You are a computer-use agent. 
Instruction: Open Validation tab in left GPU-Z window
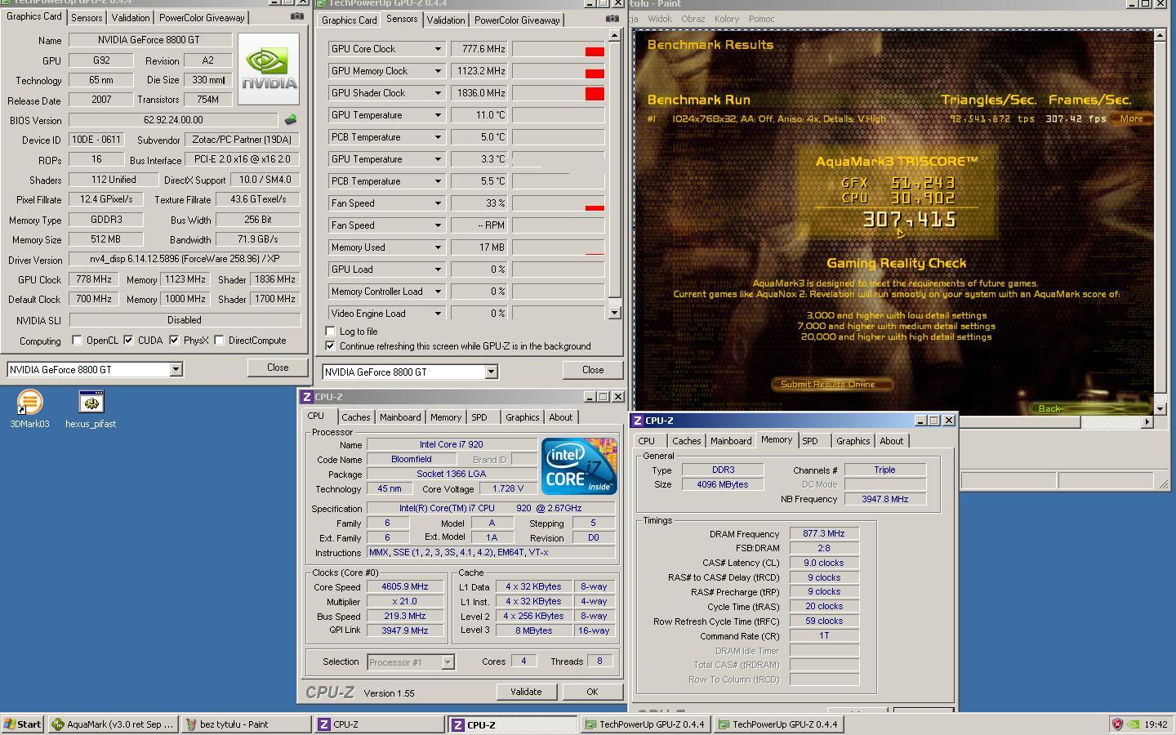coord(131,17)
